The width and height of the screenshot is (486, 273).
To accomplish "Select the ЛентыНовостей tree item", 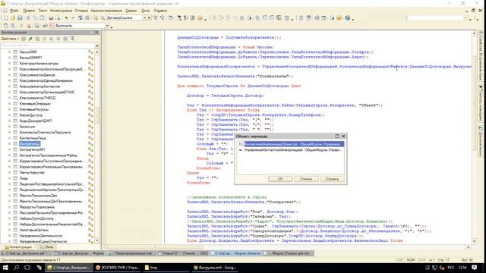I will (32, 172).
